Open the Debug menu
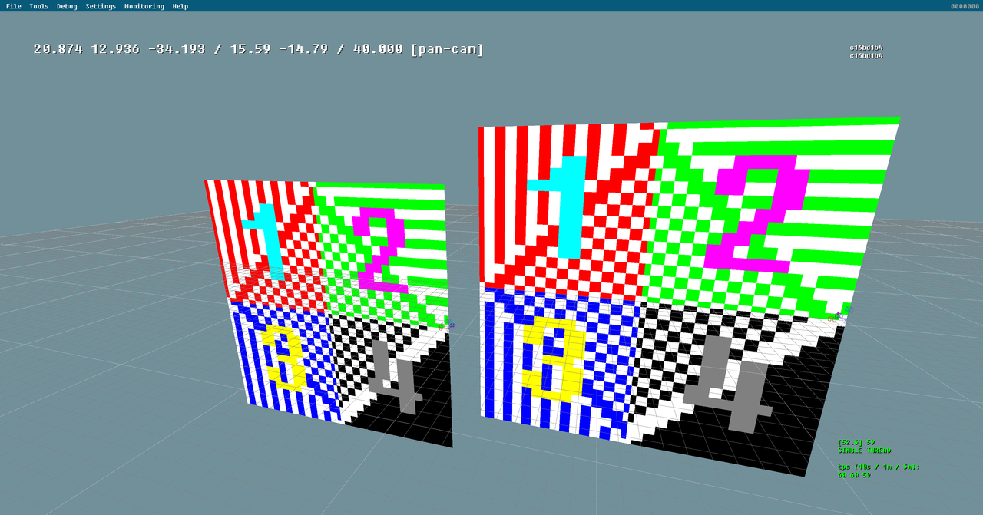983x515 pixels. click(x=67, y=6)
